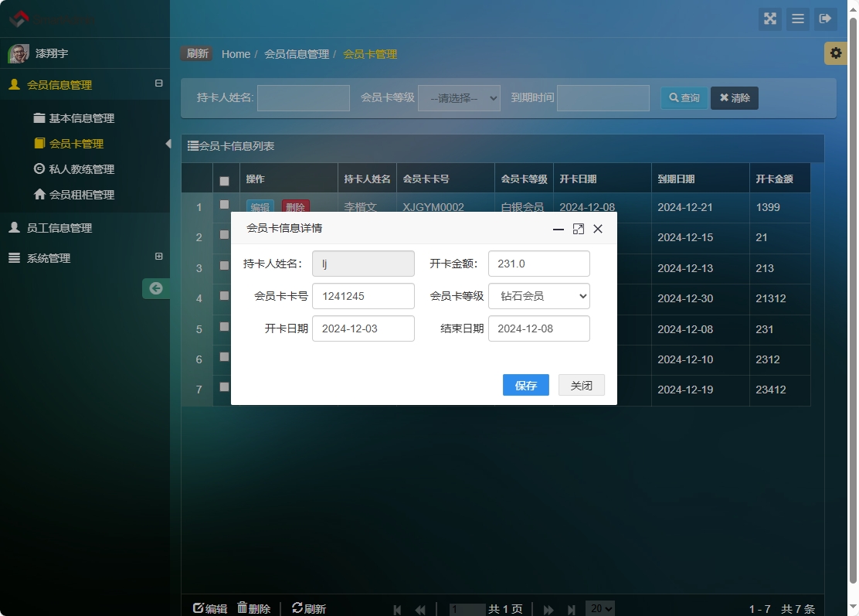The height and width of the screenshot is (616, 859).
Task: Open the 会员卡等级 dropdown in search bar
Action: click(x=459, y=97)
